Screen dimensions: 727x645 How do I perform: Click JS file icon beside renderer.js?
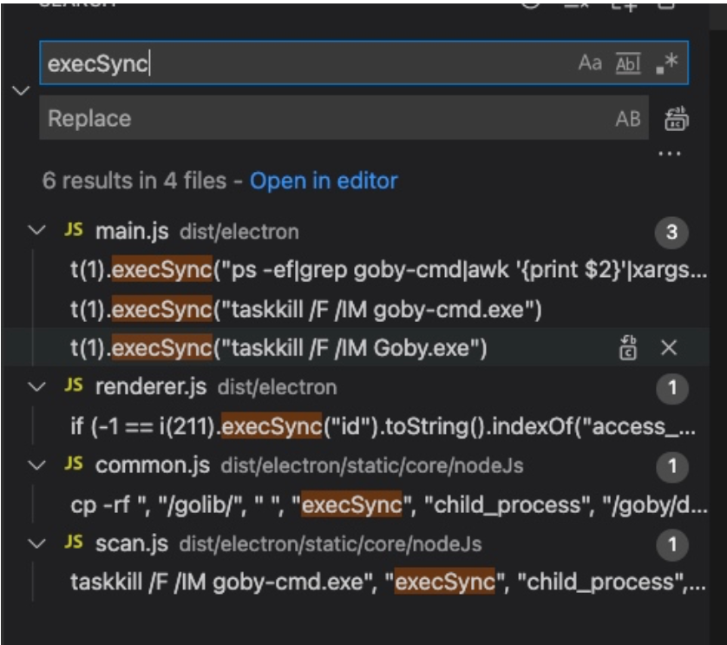pos(74,385)
